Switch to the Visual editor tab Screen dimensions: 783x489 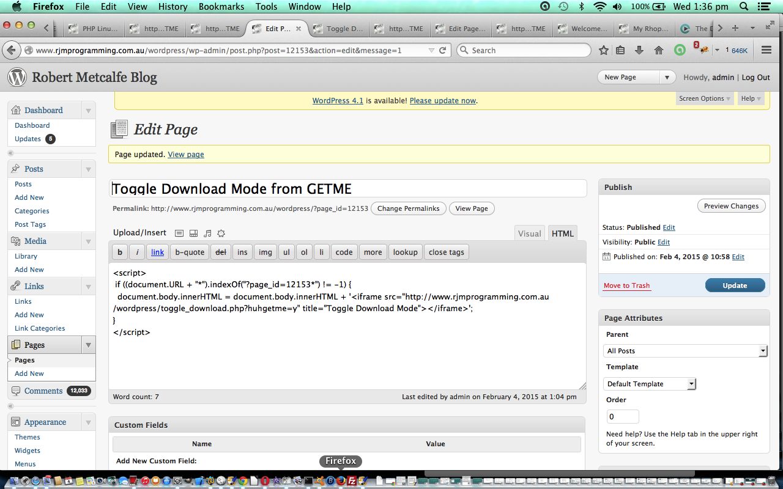tap(530, 233)
